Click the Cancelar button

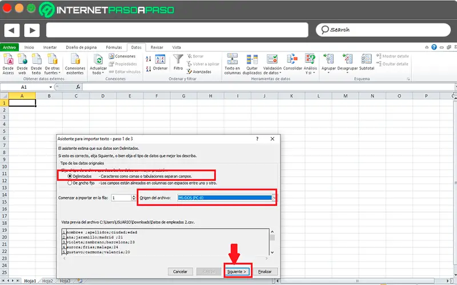tap(180, 272)
